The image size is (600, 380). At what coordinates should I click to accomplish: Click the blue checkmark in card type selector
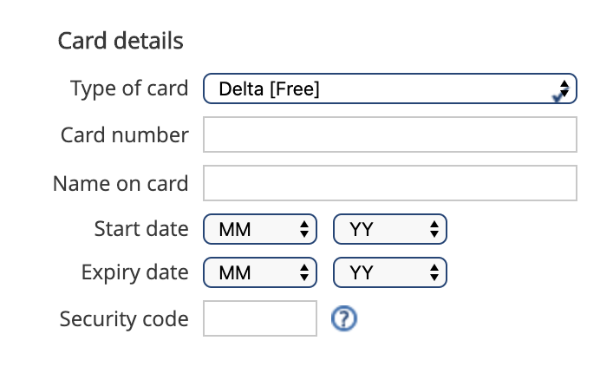click(x=560, y=96)
